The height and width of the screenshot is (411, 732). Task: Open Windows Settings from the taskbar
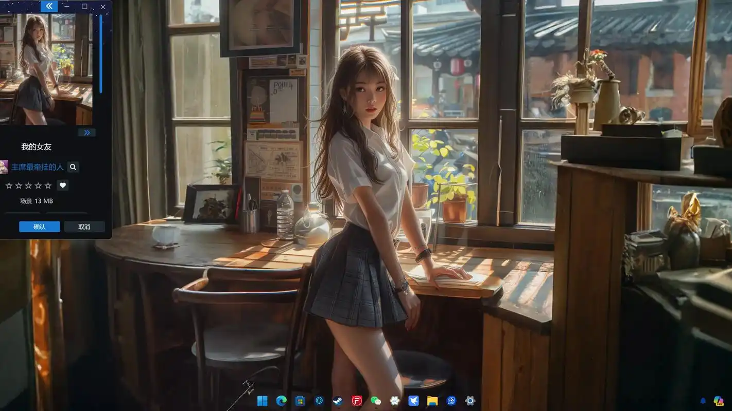pyautogui.click(x=469, y=400)
